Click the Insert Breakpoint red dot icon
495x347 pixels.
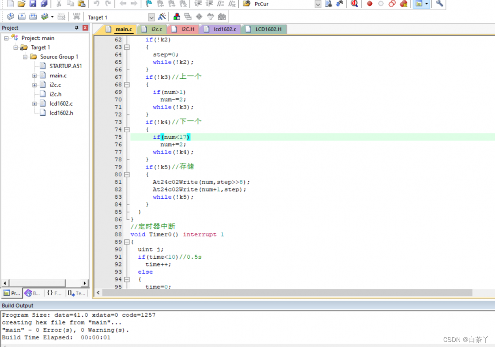coord(369,4)
